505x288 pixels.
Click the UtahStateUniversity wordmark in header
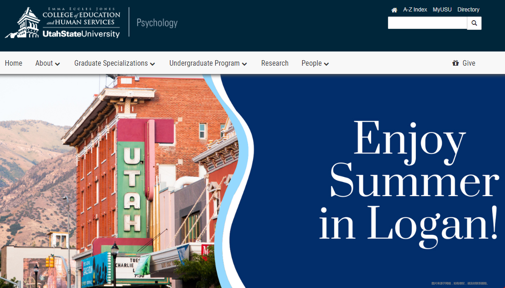click(x=81, y=34)
